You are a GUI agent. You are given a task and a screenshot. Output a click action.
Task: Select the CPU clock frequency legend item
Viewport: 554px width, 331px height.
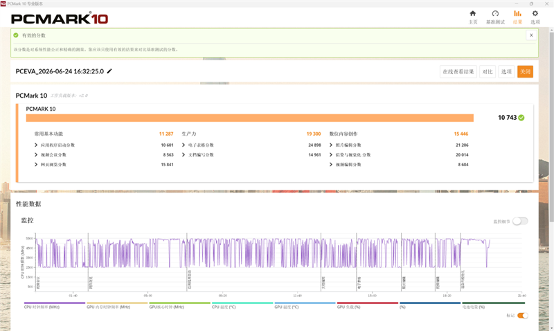(x=55, y=305)
